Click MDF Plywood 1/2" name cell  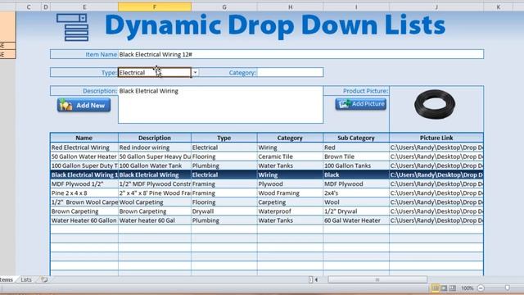[x=84, y=184]
